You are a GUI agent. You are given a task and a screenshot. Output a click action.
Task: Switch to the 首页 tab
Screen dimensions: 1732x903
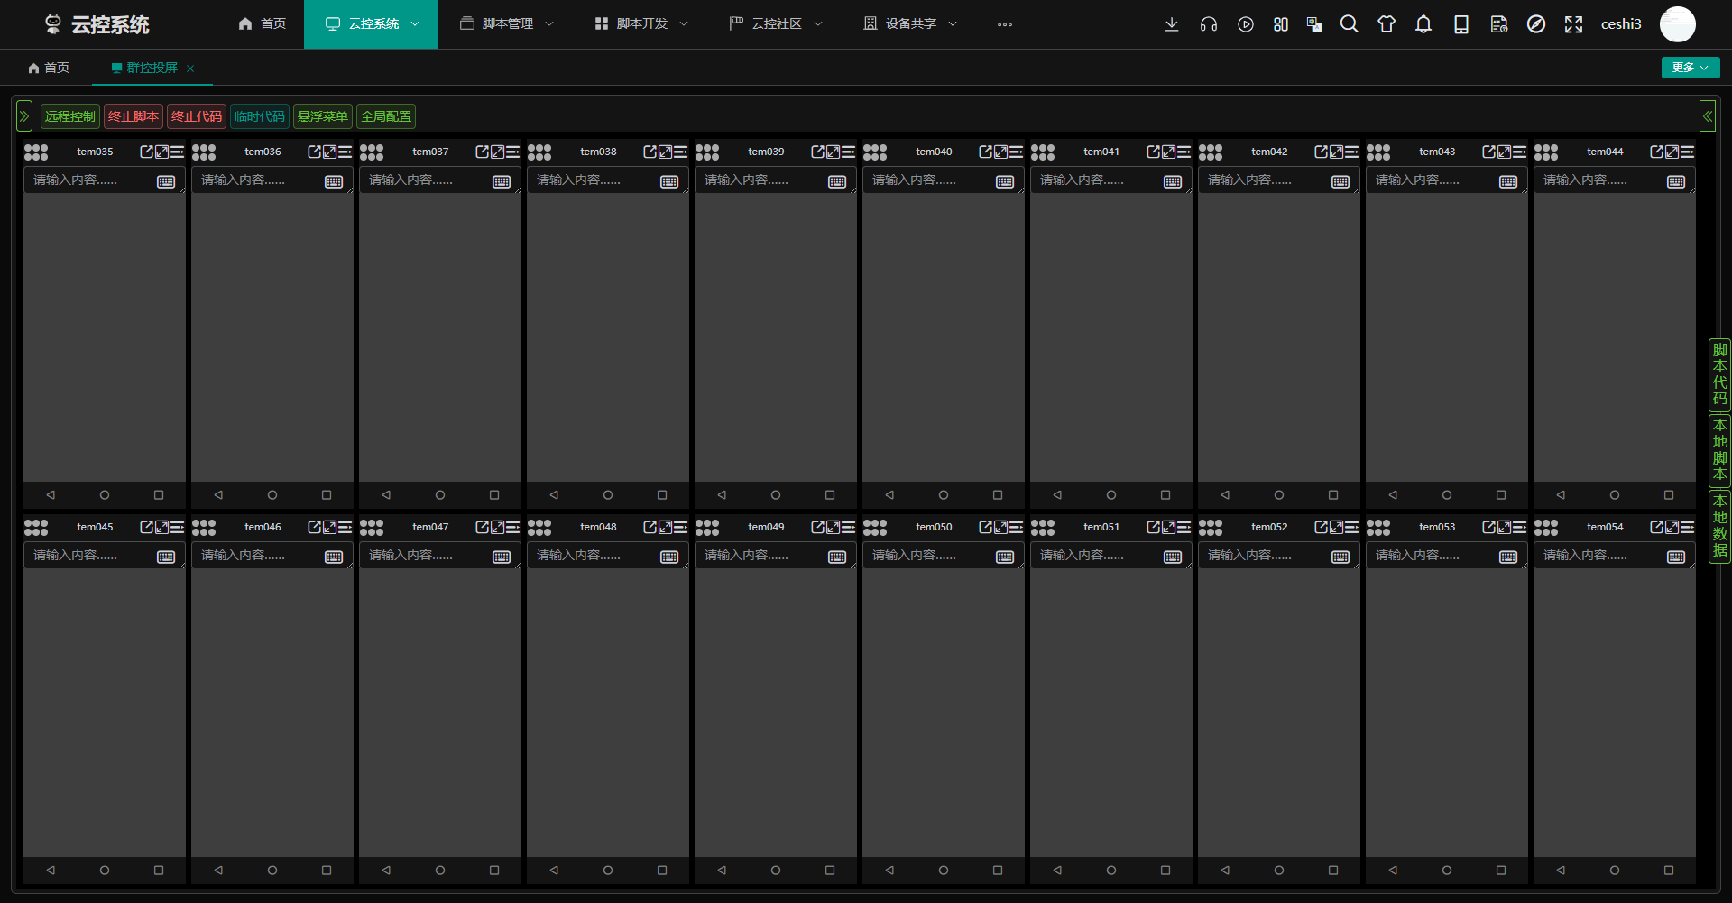coord(49,68)
